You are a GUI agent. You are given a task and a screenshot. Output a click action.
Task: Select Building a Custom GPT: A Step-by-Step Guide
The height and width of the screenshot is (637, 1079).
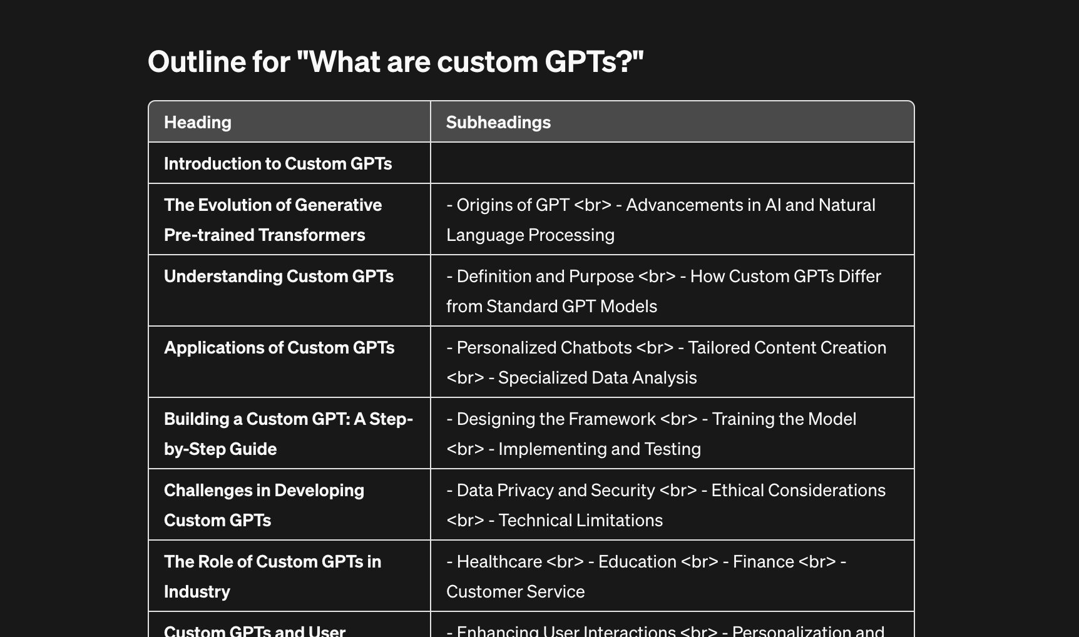289,434
